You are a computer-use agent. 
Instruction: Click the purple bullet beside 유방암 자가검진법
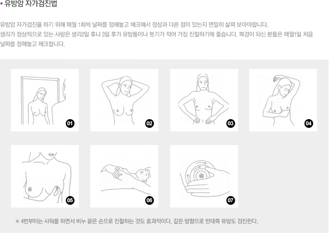click(1, 4)
